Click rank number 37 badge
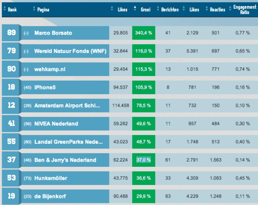 [x=12, y=159]
